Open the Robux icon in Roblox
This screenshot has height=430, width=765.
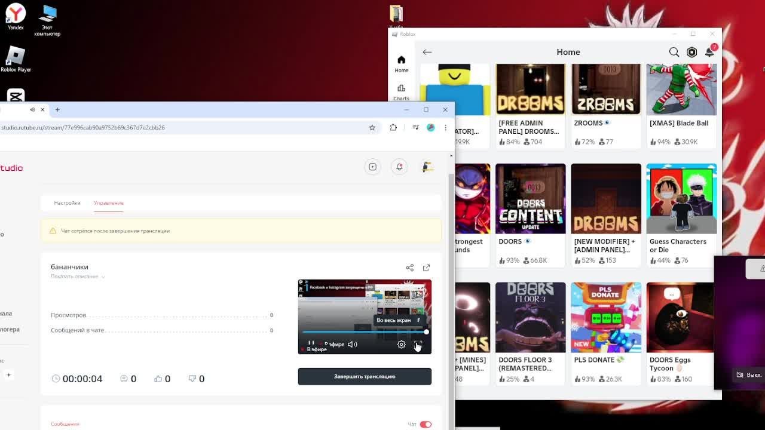(x=691, y=52)
